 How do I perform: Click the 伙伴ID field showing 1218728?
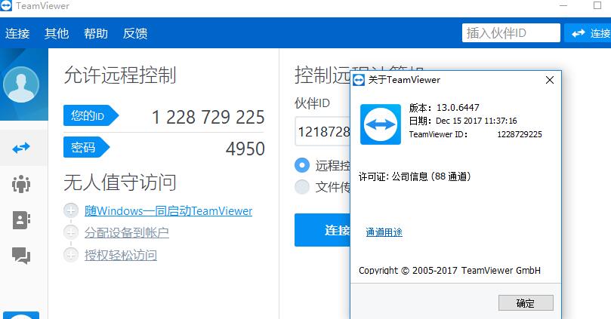[x=322, y=131]
